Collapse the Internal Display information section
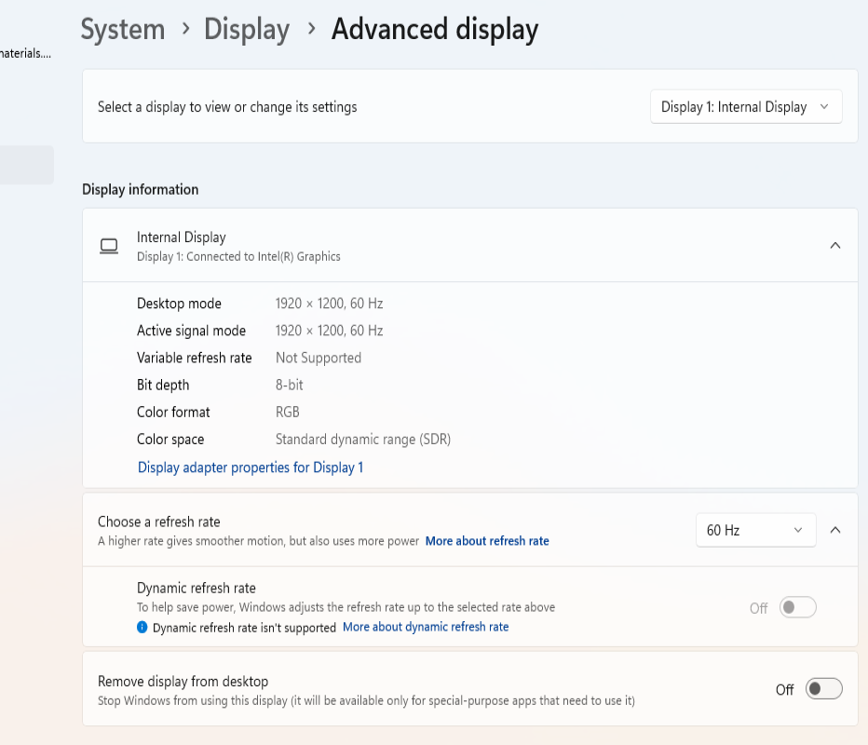The image size is (868, 745). 835,245
